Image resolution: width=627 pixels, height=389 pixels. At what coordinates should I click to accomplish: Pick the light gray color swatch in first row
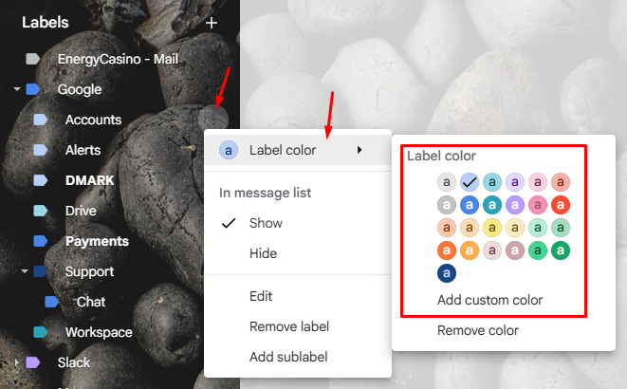[x=447, y=182]
